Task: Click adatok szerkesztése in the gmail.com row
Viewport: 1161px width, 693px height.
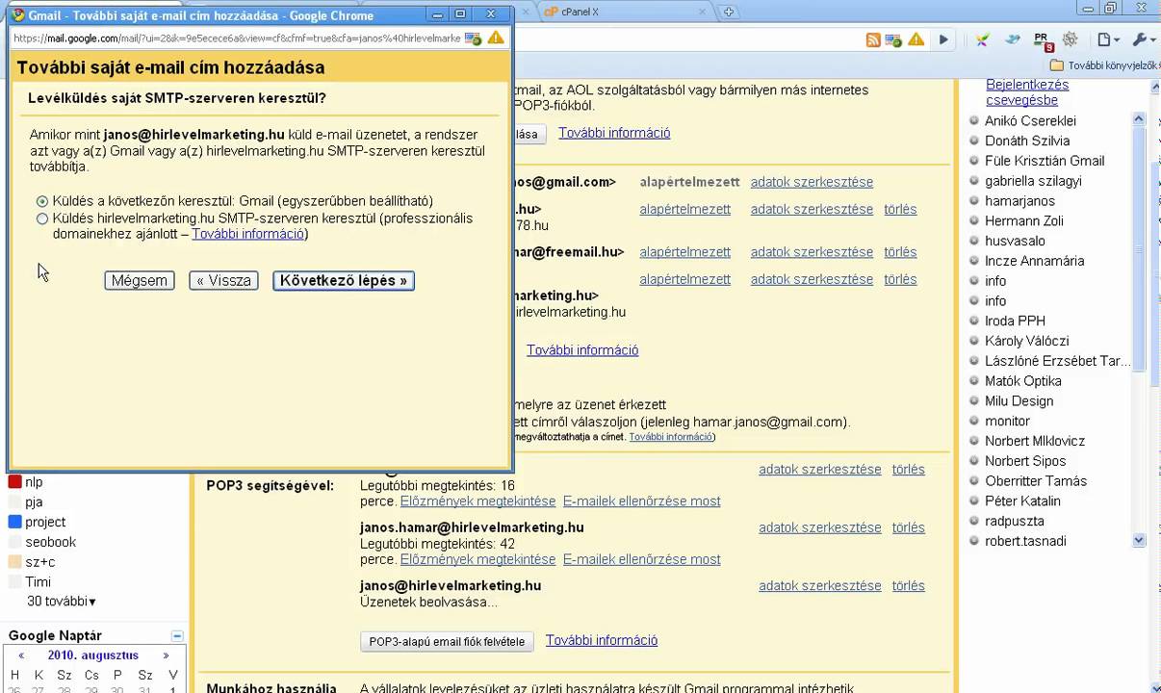Action: 812,182
